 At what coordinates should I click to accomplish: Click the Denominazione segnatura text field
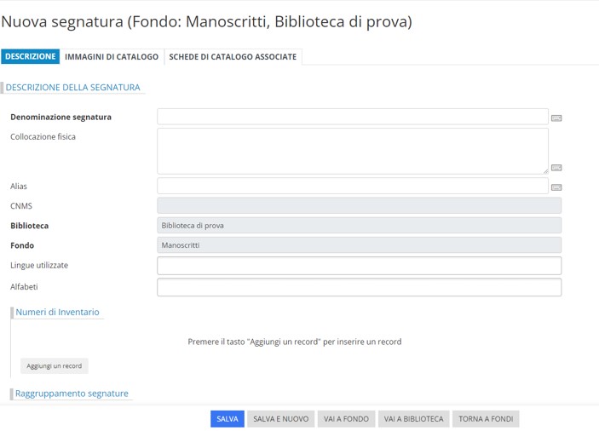click(x=352, y=117)
